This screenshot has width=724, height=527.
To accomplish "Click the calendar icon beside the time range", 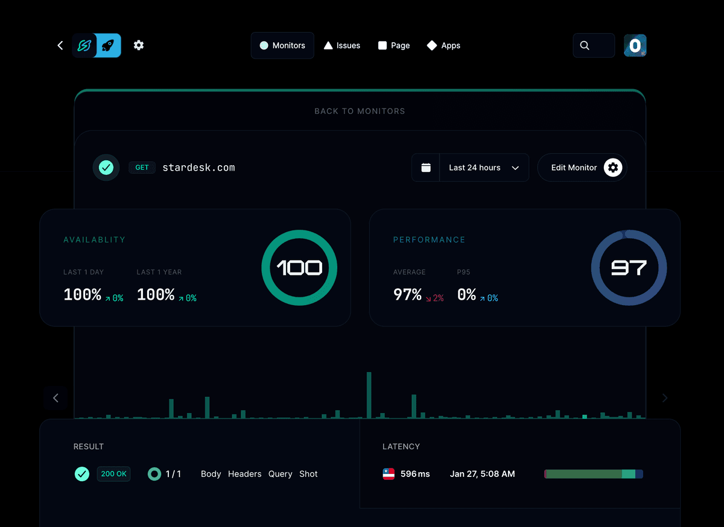I will pos(426,167).
